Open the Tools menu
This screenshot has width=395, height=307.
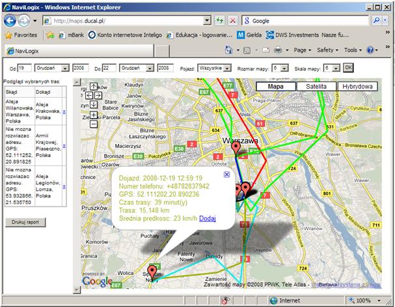[353, 50]
